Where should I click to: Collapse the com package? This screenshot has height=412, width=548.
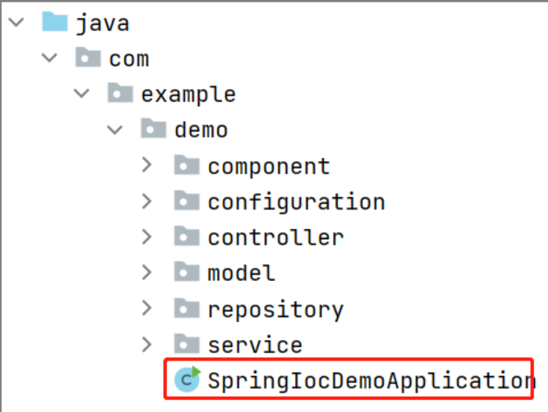pyautogui.click(x=49, y=58)
